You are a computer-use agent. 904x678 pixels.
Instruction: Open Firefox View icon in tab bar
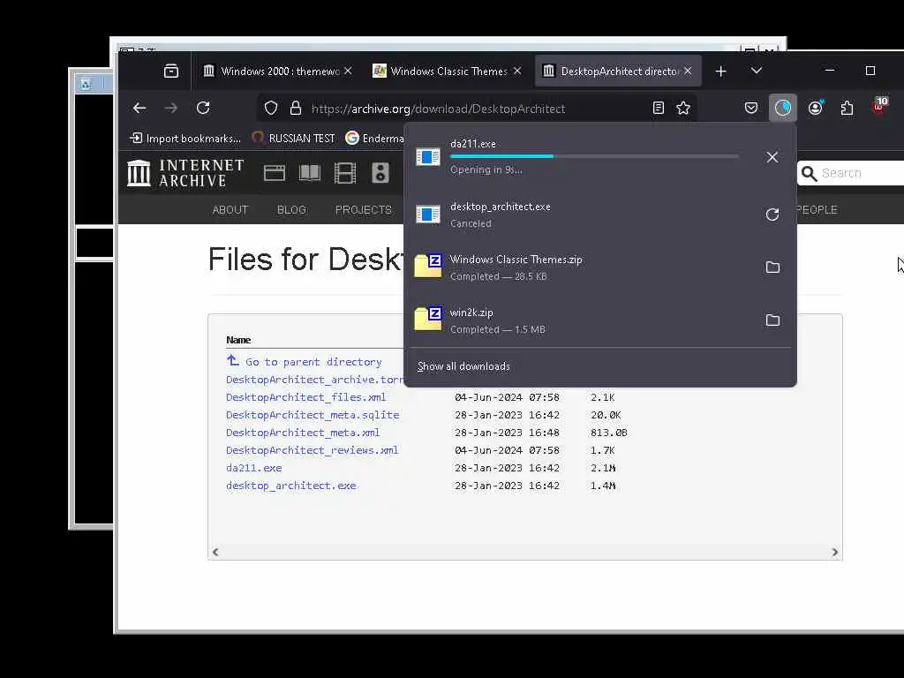click(x=170, y=71)
